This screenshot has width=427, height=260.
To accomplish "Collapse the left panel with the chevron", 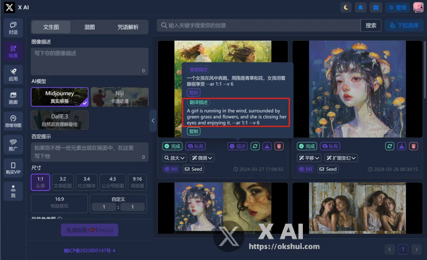I will point(153,121).
